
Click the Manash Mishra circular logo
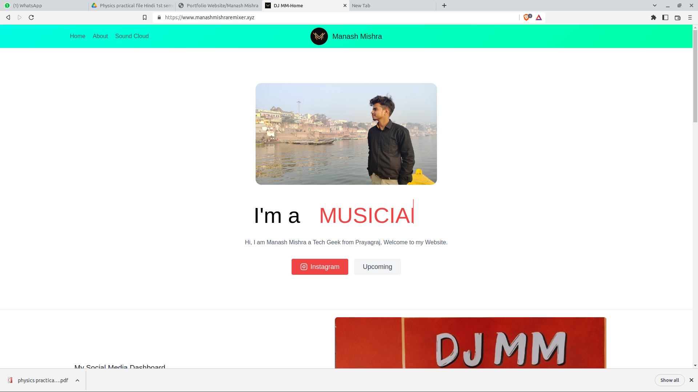pos(319,36)
